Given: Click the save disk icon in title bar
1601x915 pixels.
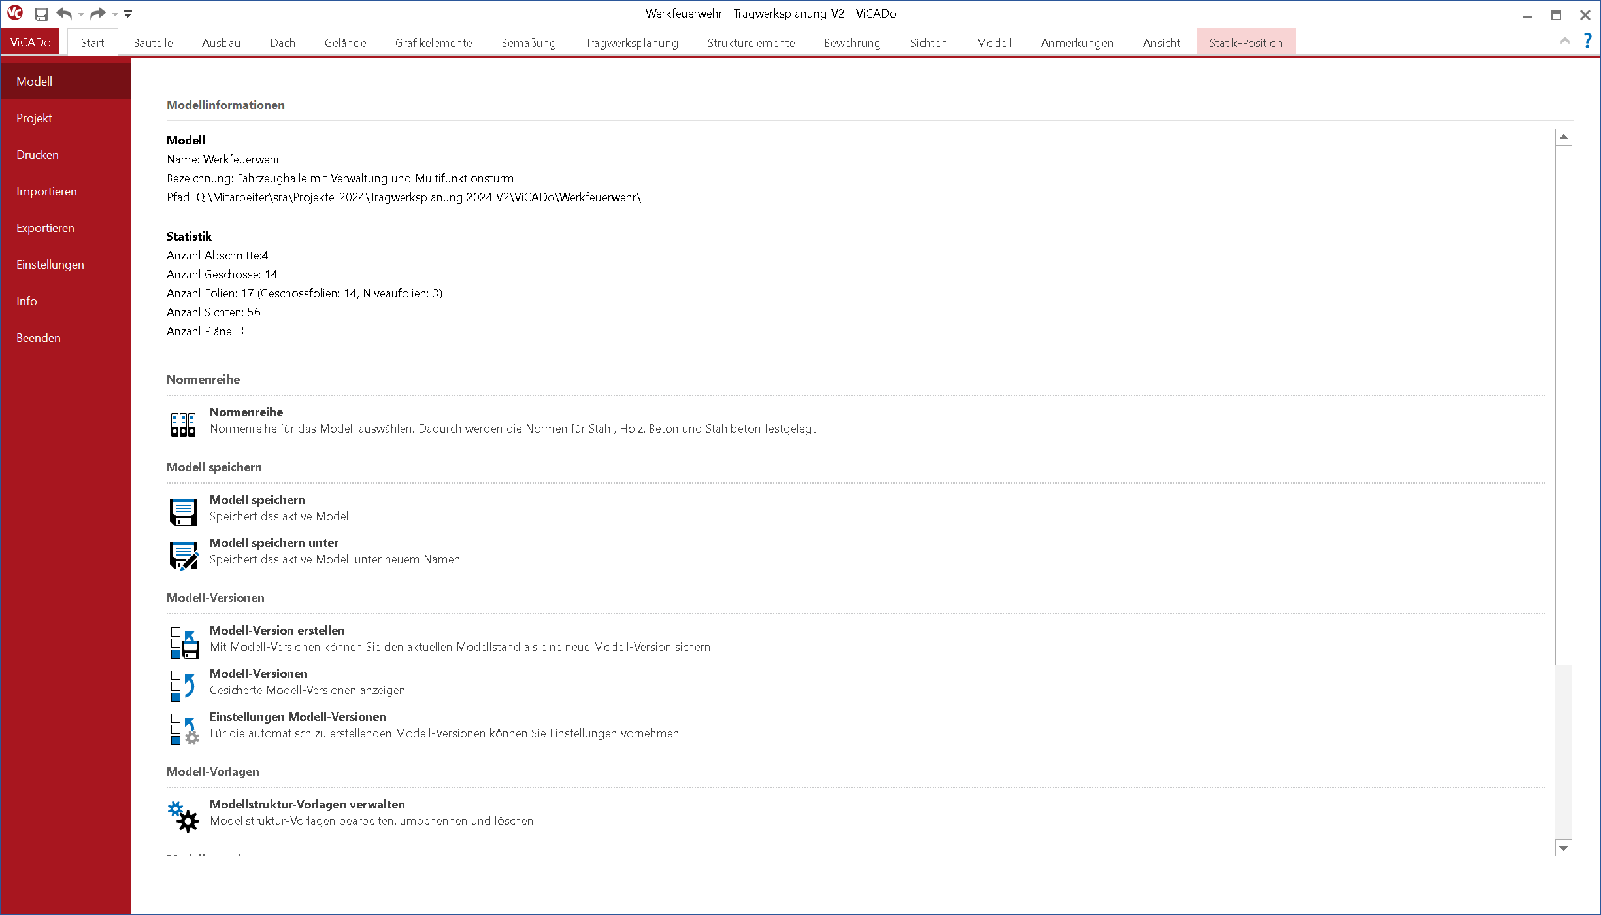Looking at the screenshot, I should [41, 14].
